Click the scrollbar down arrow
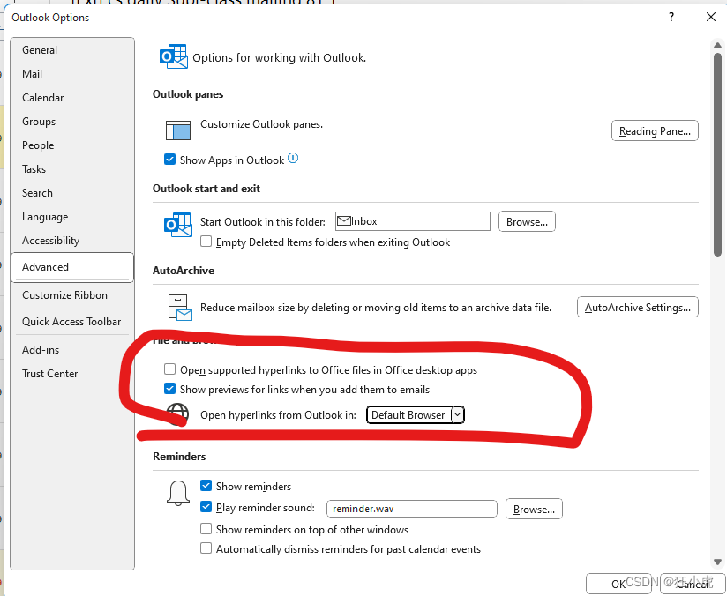The width and height of the screenshot is (727, 596). click(717, 562)
